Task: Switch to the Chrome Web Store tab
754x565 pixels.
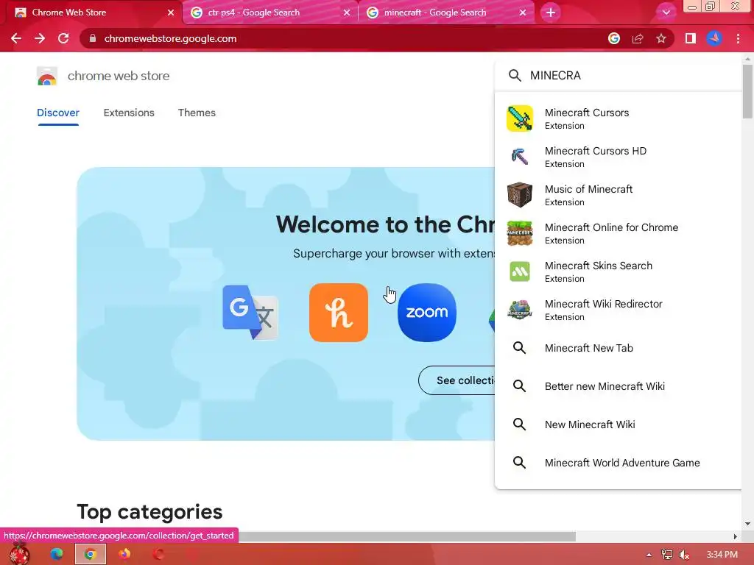Action: [91, 13]
